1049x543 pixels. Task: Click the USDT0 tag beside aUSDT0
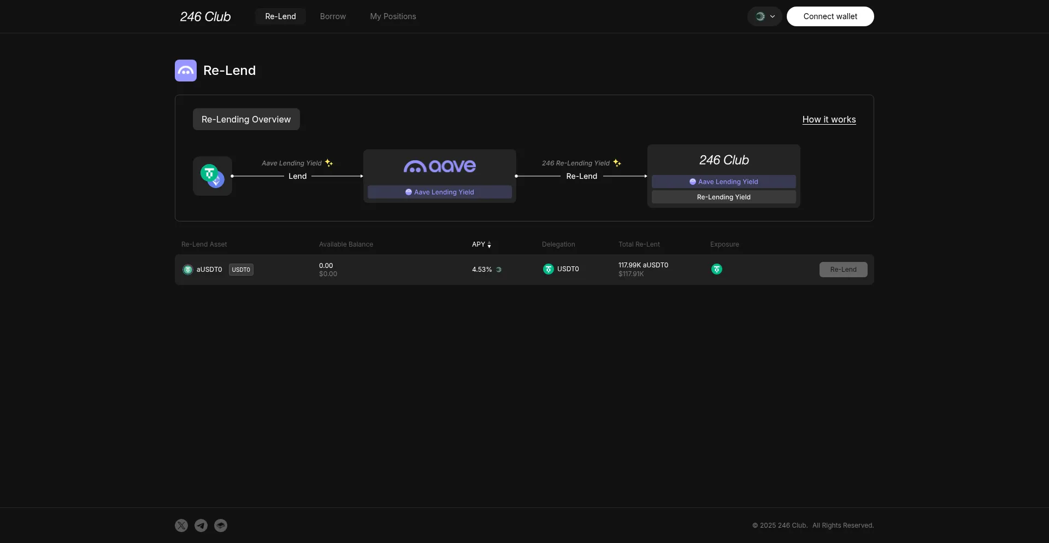pos(241,270)
